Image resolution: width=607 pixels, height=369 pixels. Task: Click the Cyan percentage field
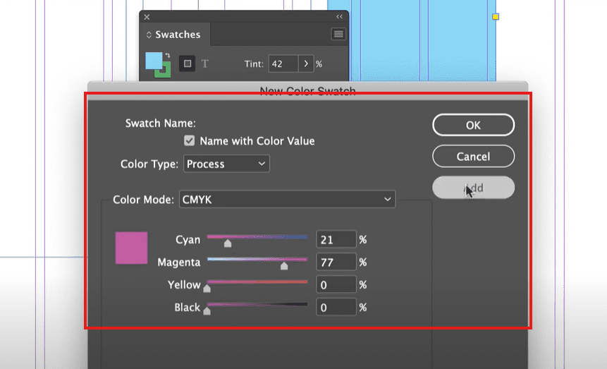pos(336,240)
